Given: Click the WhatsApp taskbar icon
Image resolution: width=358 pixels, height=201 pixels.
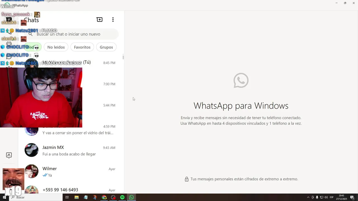Looking at the screenshot, I should [x=131, y=197].
